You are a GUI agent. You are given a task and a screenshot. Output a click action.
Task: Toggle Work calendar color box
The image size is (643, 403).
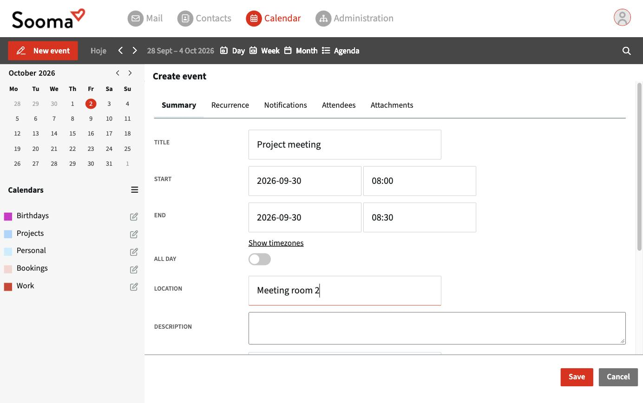coord(8,286)
